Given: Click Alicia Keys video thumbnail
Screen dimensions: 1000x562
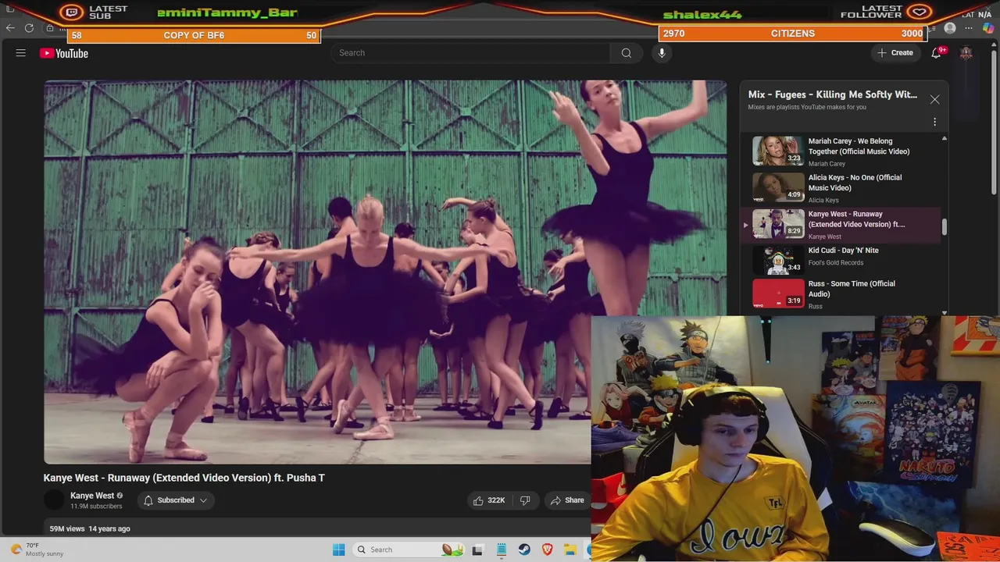Looking at the screenshot, I should [x=778, y=187].
